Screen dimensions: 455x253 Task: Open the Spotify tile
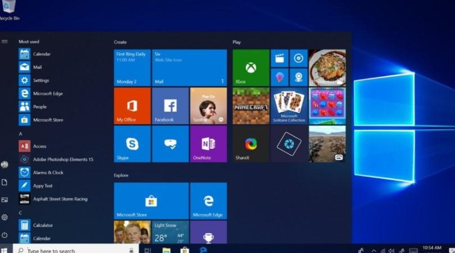coord(208,106)
